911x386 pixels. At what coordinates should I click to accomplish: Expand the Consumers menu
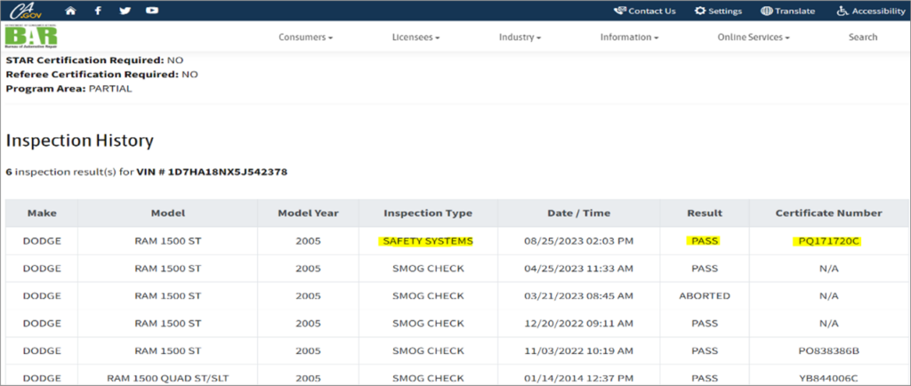[x=306, y=37]
